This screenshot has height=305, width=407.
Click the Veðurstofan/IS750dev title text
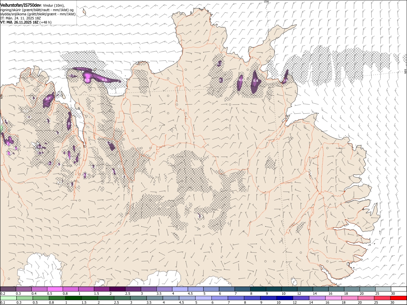coord(21,5)
